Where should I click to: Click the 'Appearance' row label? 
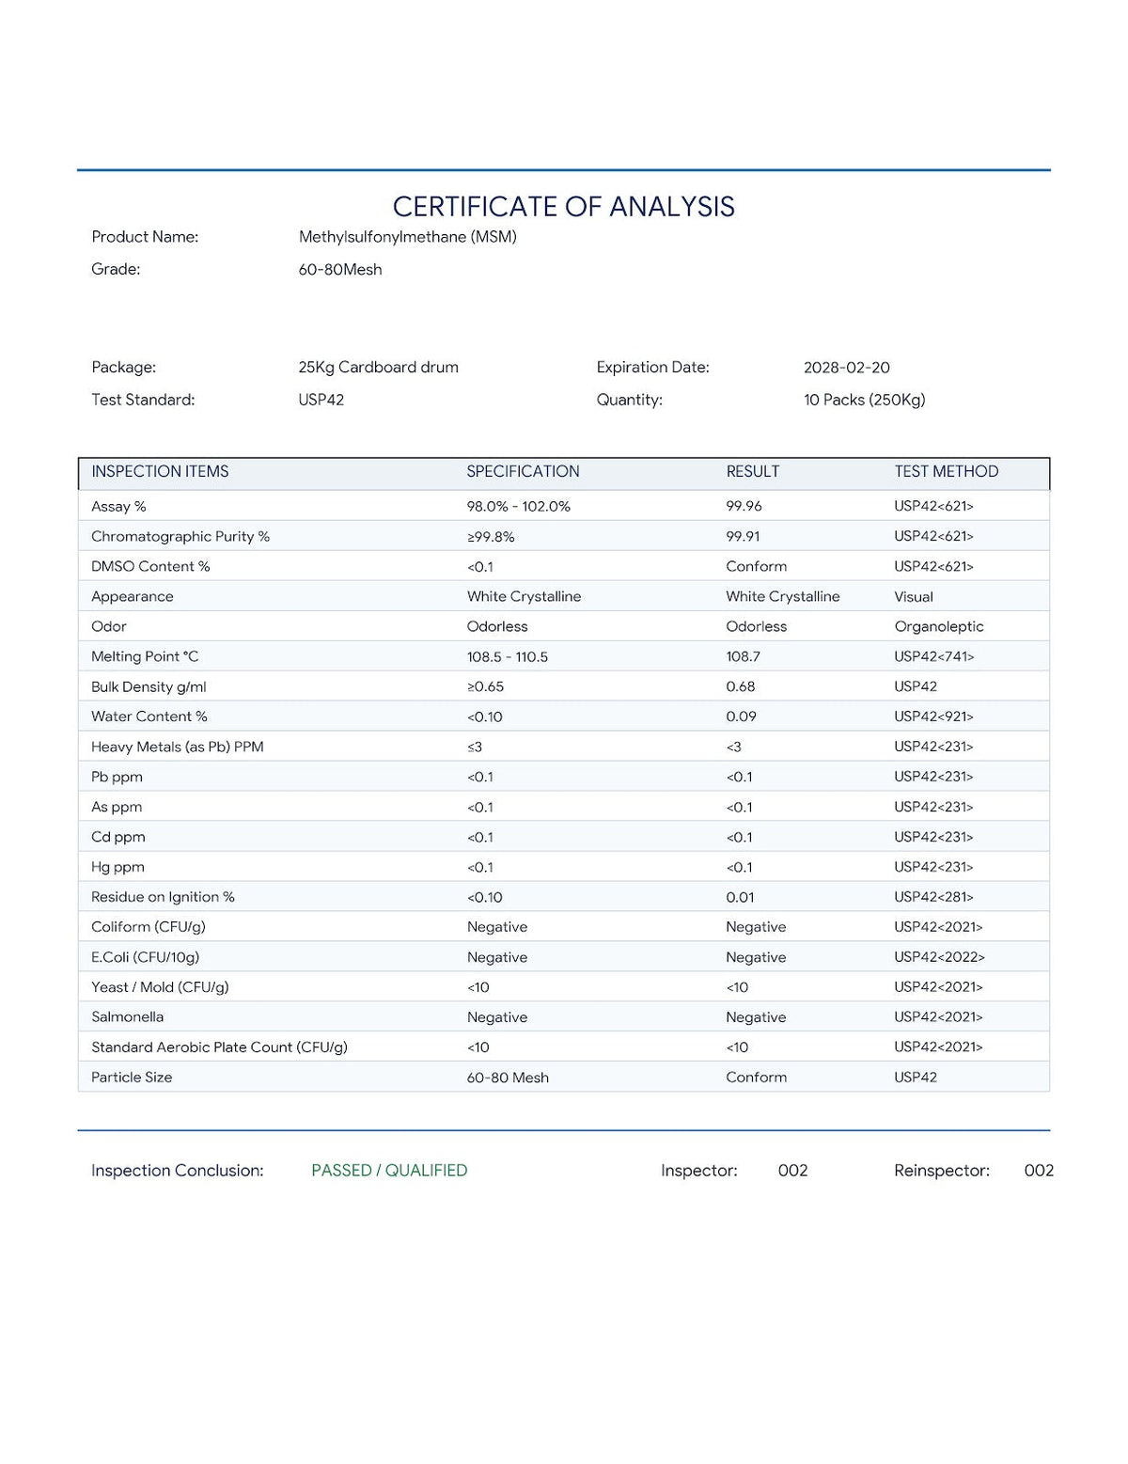tap(133, 597)
